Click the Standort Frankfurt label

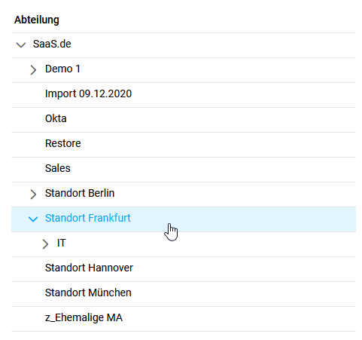pos(88,218)
